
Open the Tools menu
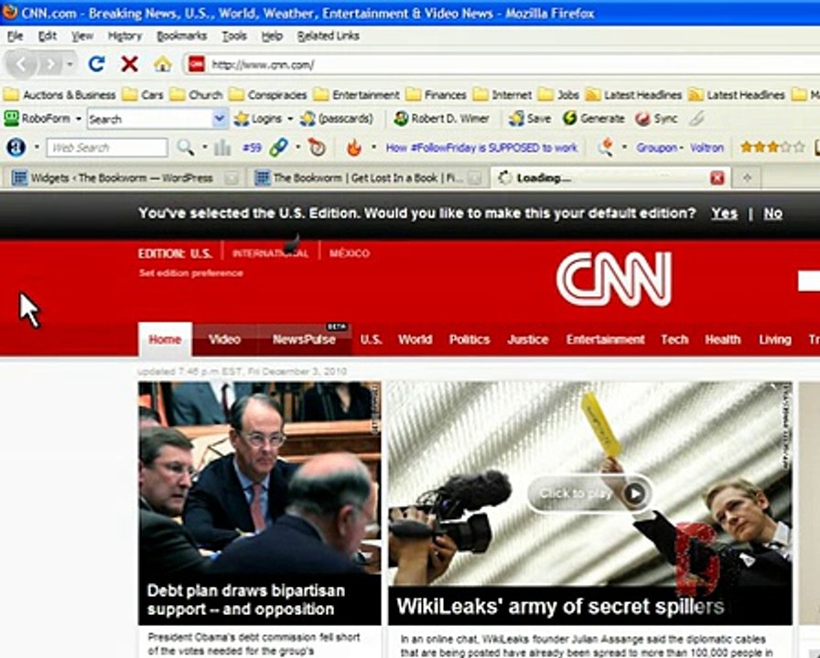point(233,36)
